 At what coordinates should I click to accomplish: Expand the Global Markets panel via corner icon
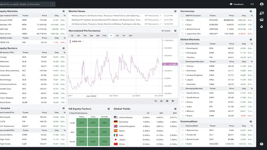point(251,40)
